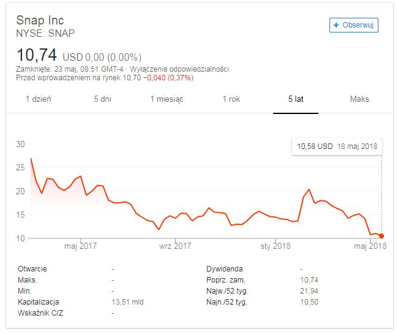This screenshot has width=398, height=334.
Task: Show the Maks. time range
Action: click(x=361, y=99)
